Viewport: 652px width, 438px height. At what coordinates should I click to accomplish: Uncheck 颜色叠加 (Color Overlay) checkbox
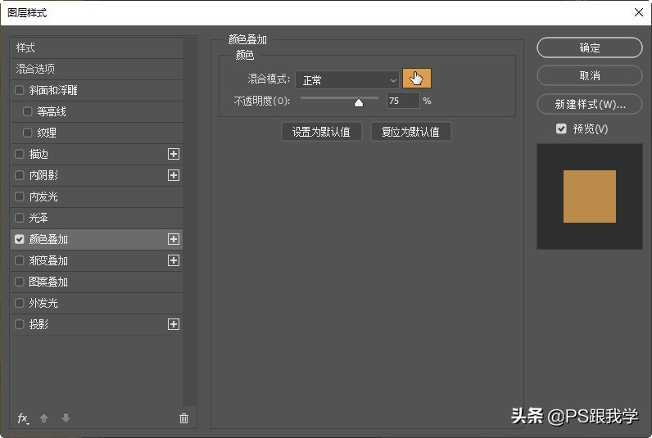click(x=19, y=239)
